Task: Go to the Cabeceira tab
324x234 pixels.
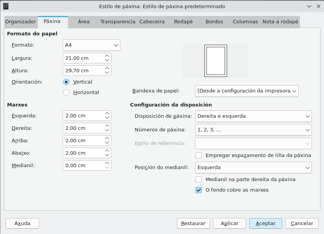Action: 152,22
